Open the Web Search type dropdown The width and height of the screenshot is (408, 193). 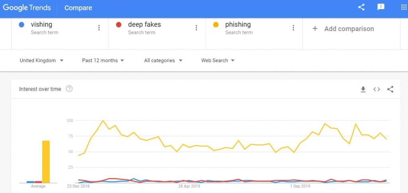click(218, 61)
